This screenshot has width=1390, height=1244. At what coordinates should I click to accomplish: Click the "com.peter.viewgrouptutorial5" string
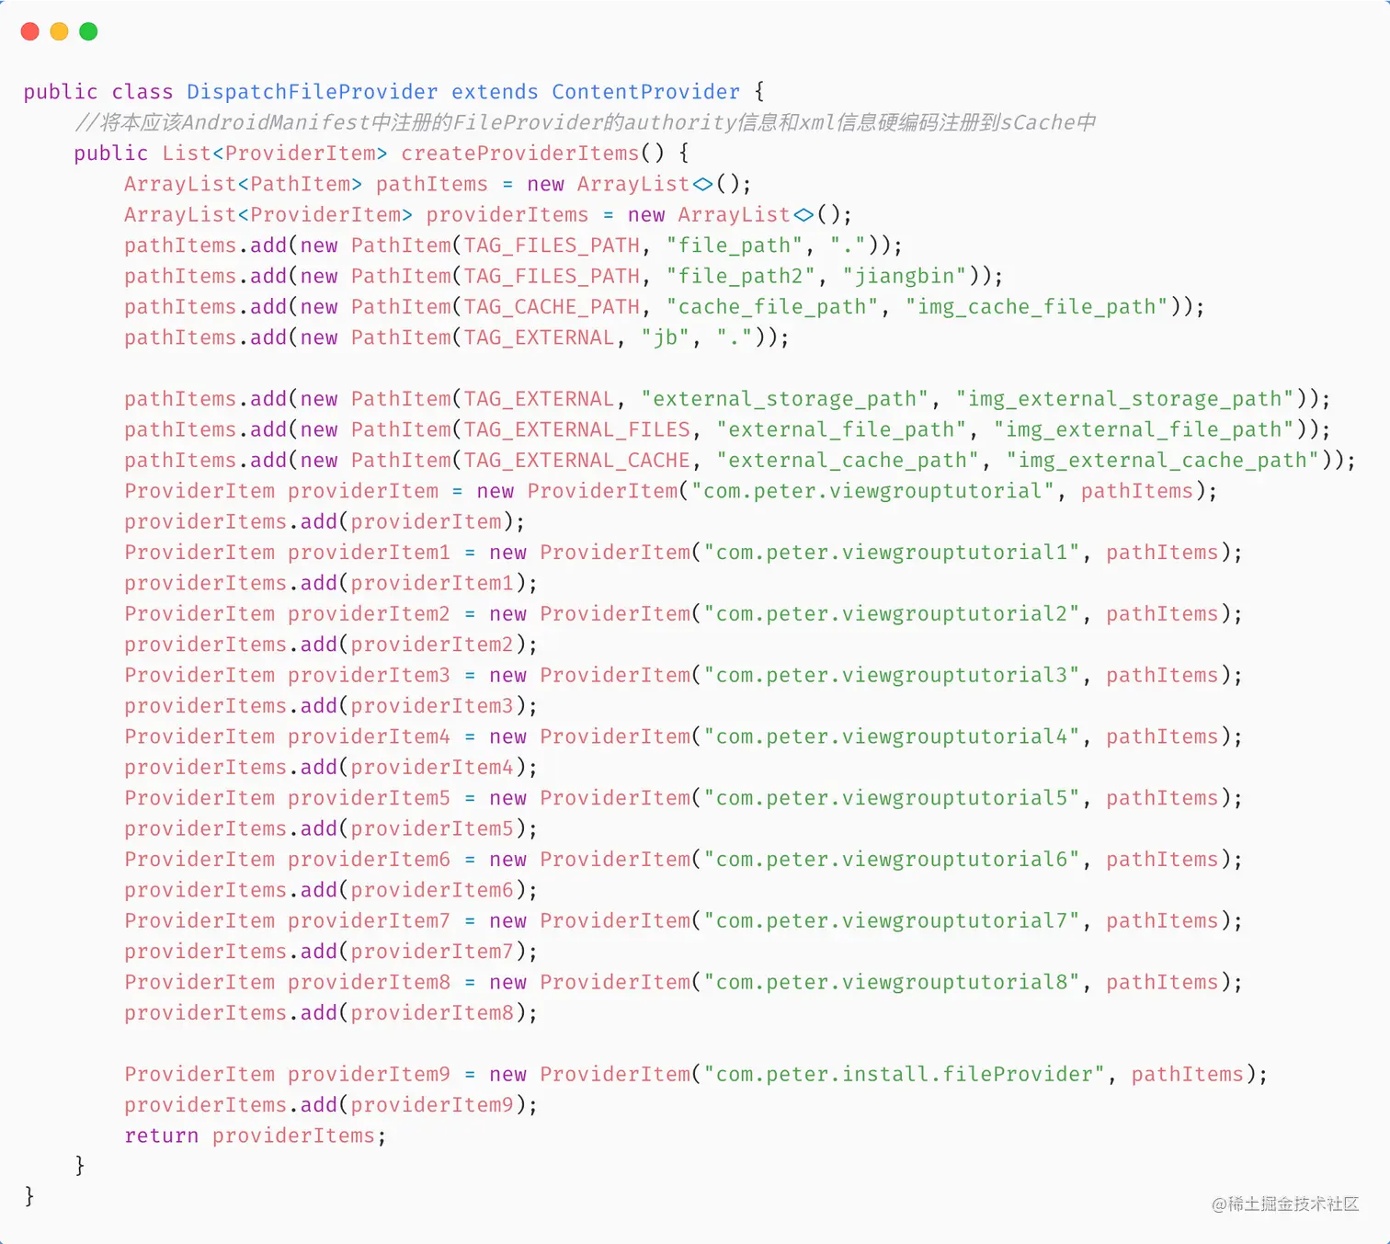(x=892, y=798)
